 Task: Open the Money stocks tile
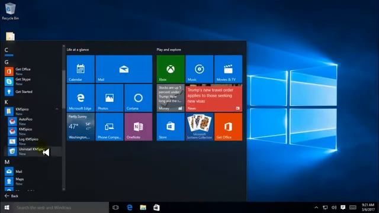171,98
